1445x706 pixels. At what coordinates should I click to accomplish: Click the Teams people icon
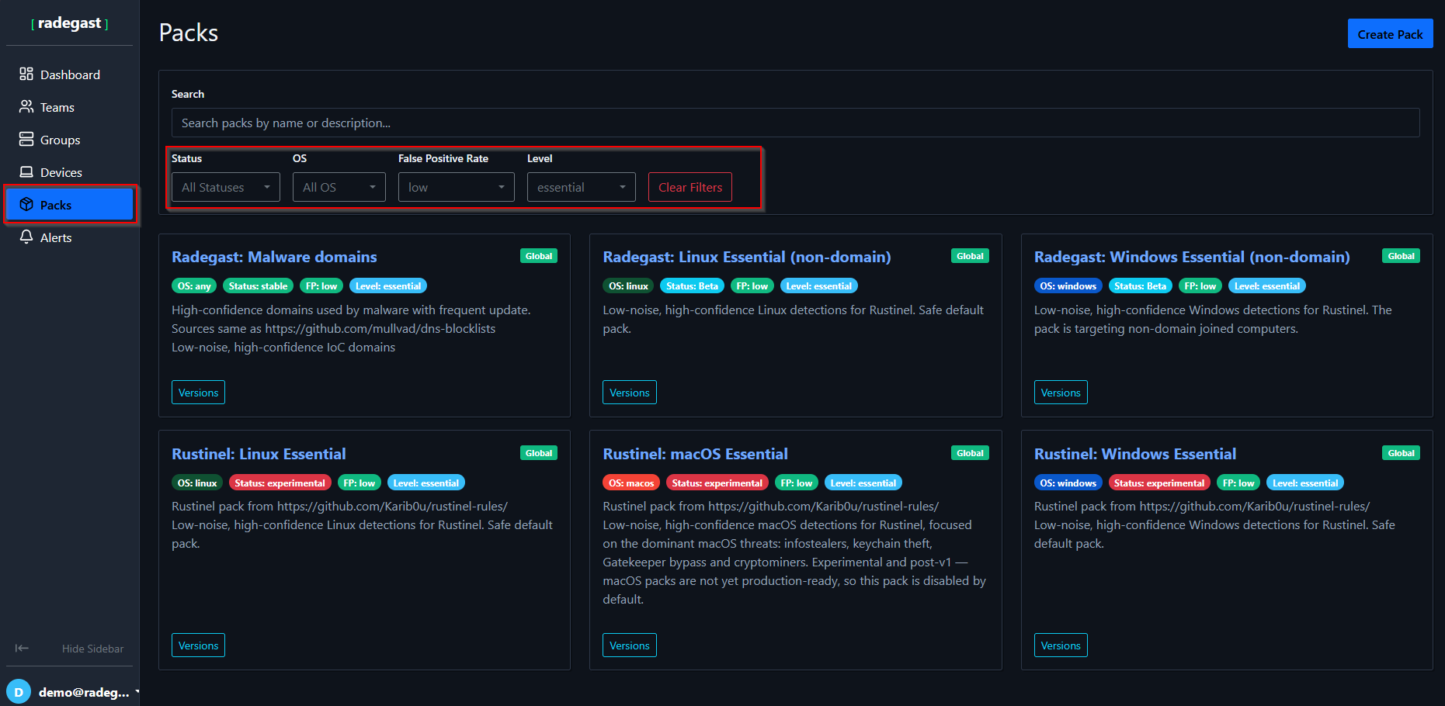click(26, 106)
